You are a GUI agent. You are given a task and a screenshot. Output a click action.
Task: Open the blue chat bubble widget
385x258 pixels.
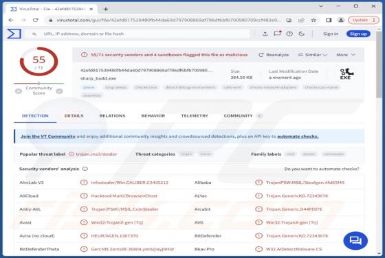coord(355,240)
